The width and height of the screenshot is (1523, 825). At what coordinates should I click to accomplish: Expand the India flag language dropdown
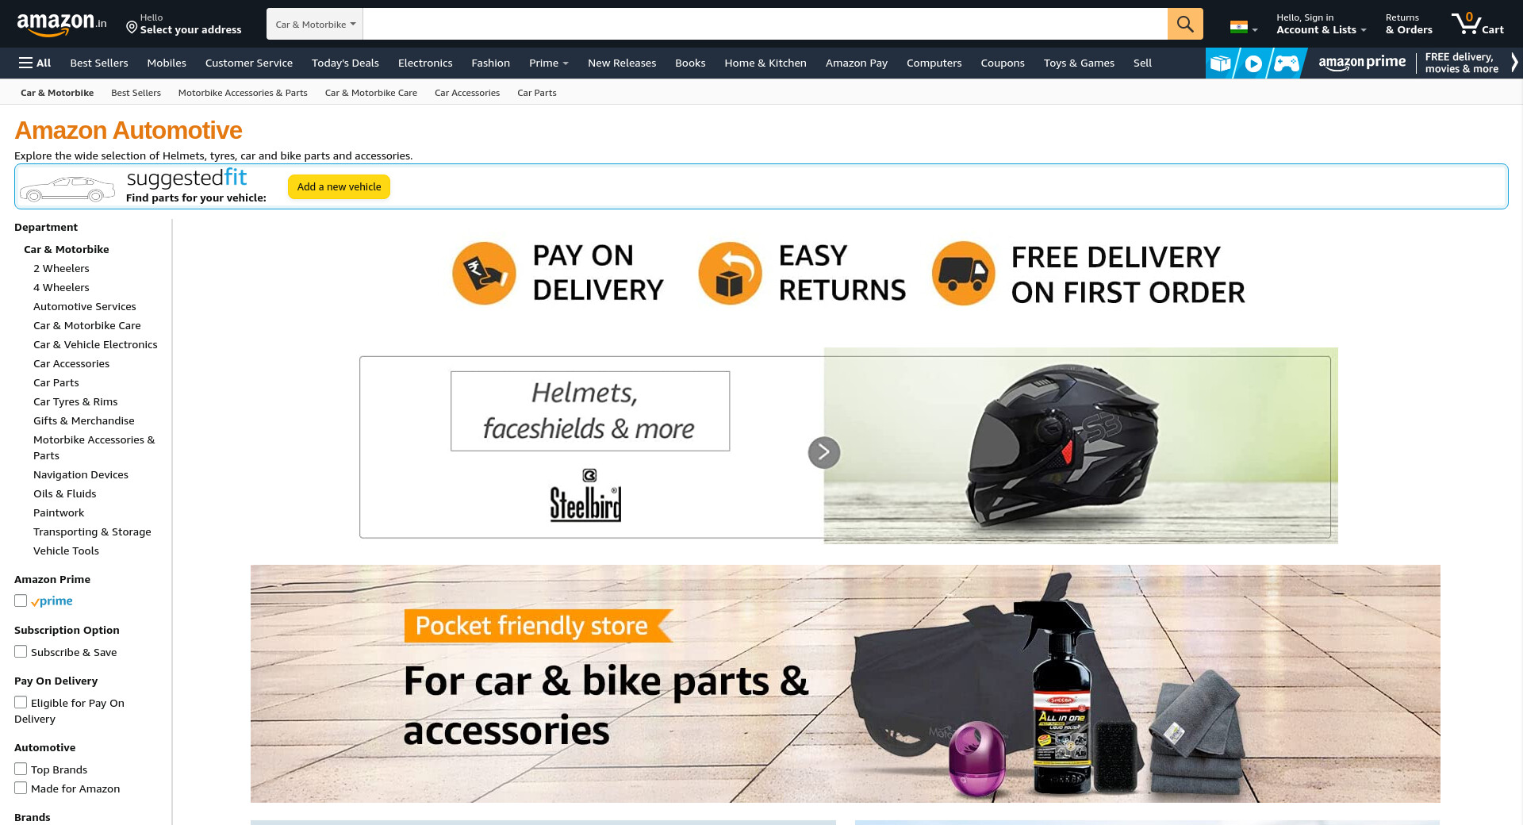click(x=1244, y=27)
